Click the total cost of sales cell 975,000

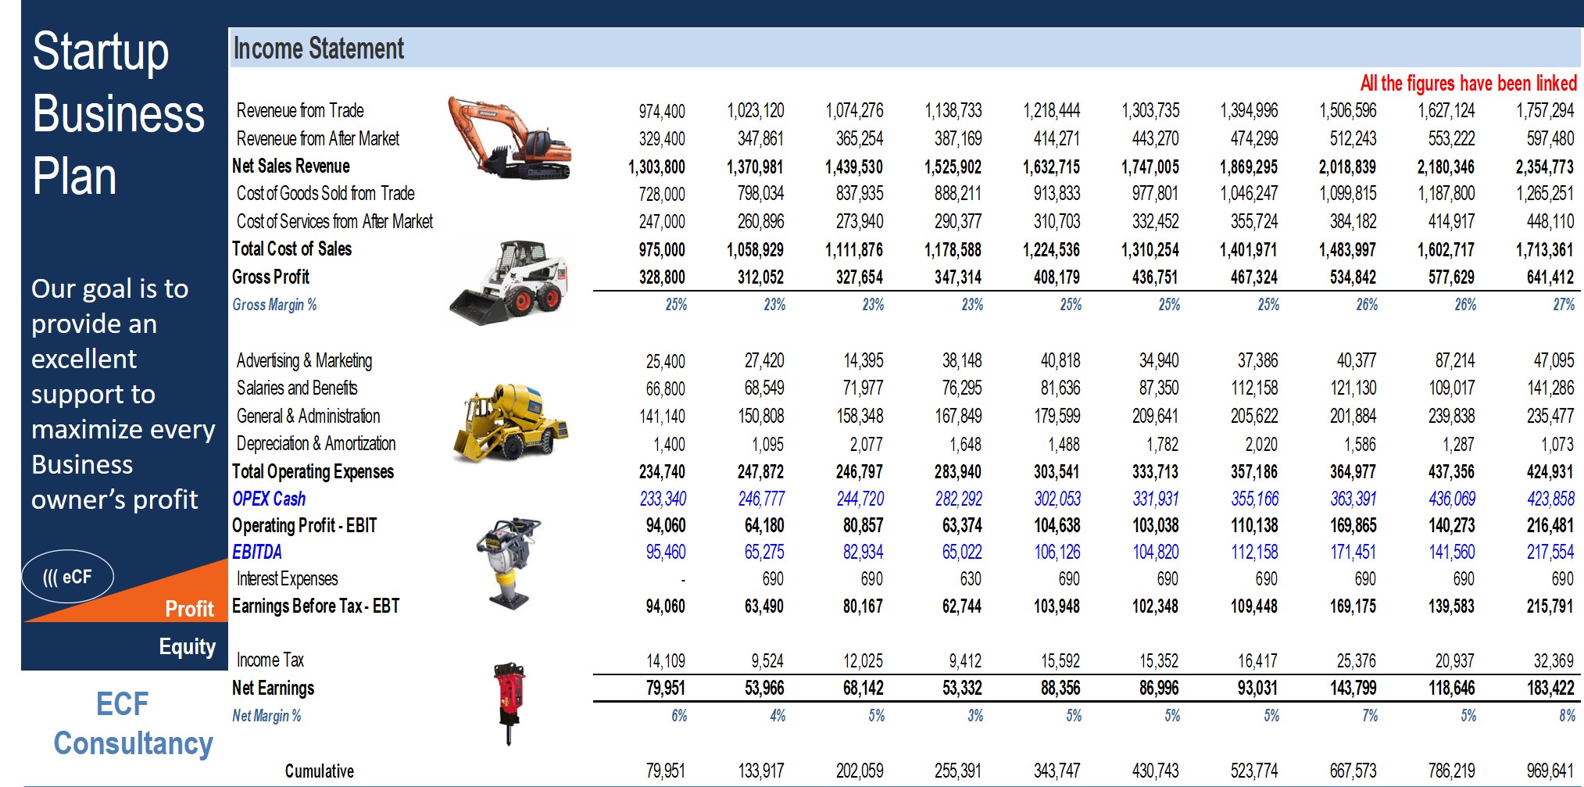pos(662,249)
